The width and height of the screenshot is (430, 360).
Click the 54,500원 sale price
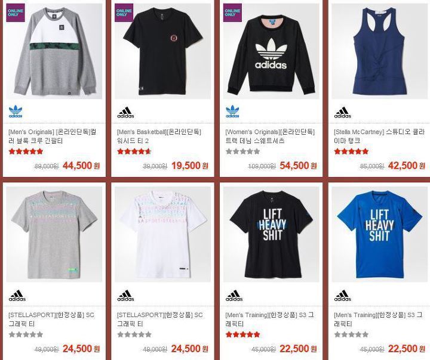299,166
